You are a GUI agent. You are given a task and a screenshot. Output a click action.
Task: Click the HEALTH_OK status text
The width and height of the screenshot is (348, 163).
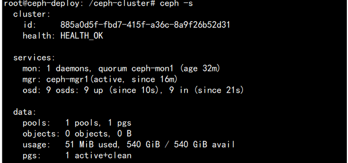pos(82,36)
